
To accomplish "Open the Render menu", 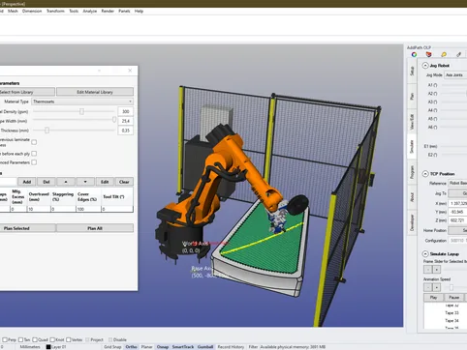I will point(108,11).
